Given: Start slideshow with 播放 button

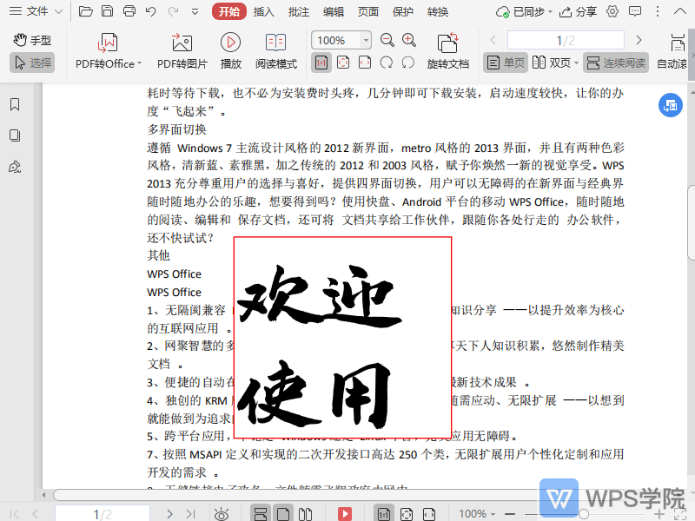Looking at the screenshot, I should (230, 49).
